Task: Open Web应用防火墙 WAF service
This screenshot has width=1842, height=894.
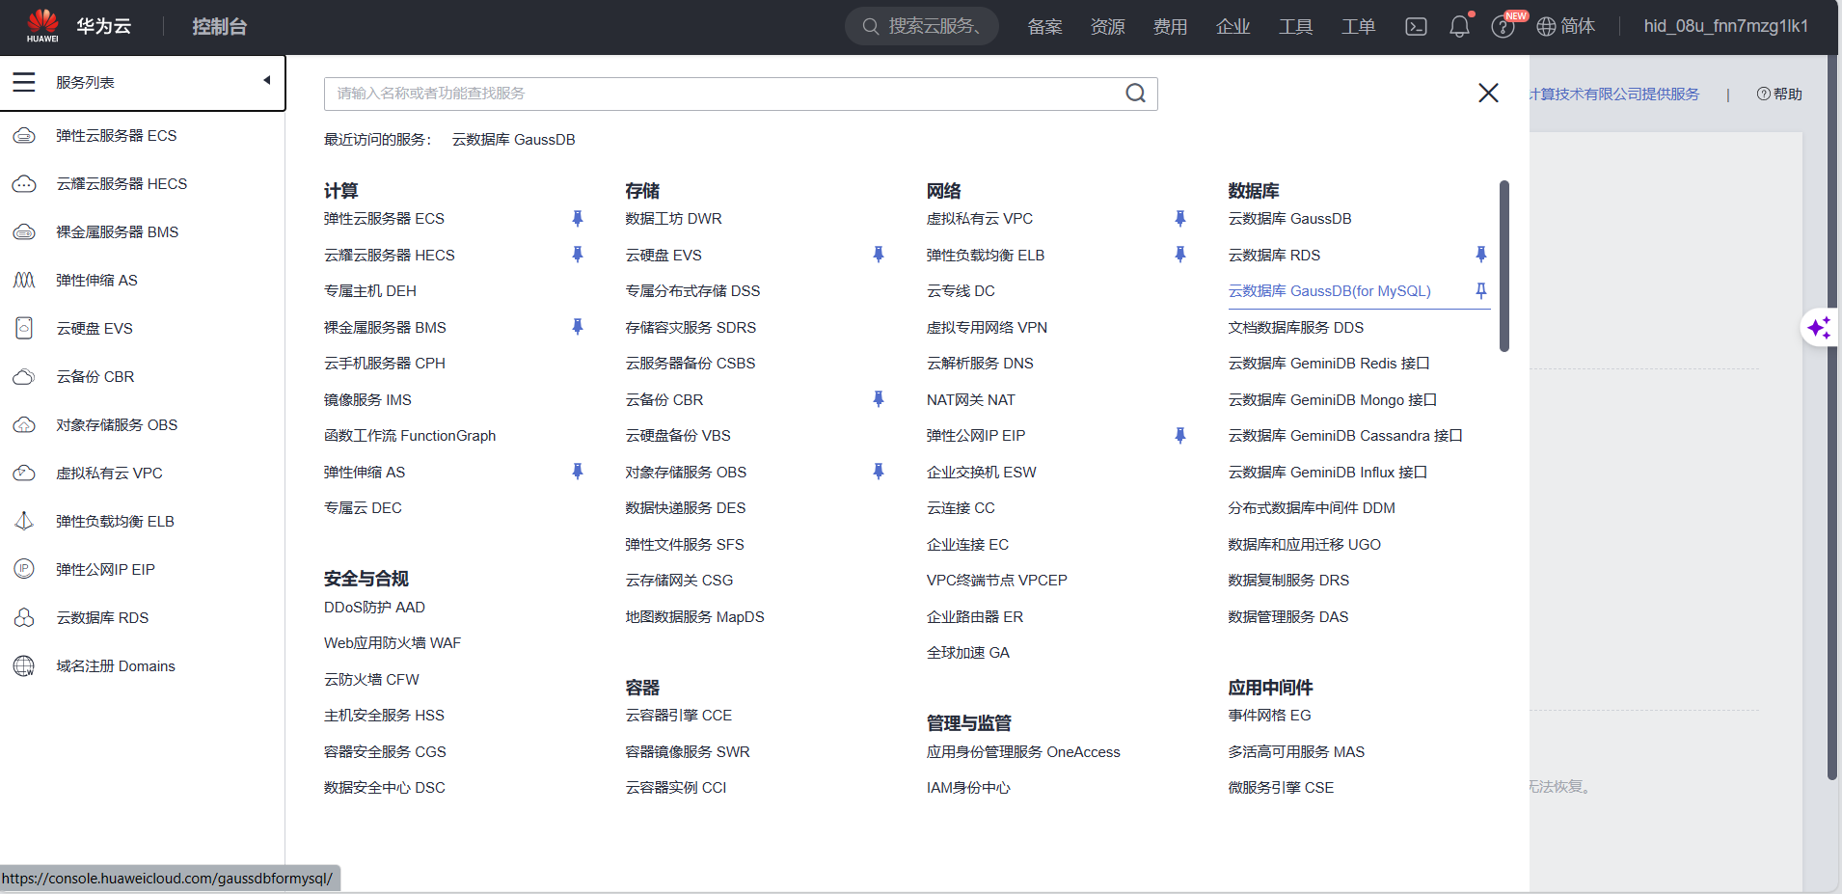Action: 393,643
